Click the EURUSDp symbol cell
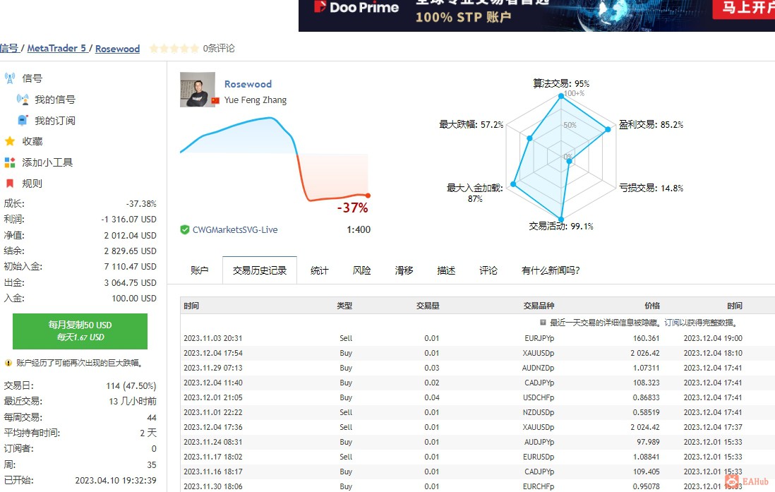This screenshot has height=492, width=775. [x=539, y=457]
